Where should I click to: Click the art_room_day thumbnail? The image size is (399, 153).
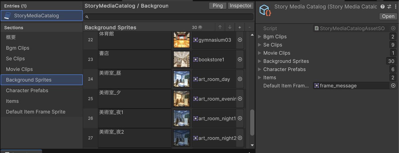(182, 79)
